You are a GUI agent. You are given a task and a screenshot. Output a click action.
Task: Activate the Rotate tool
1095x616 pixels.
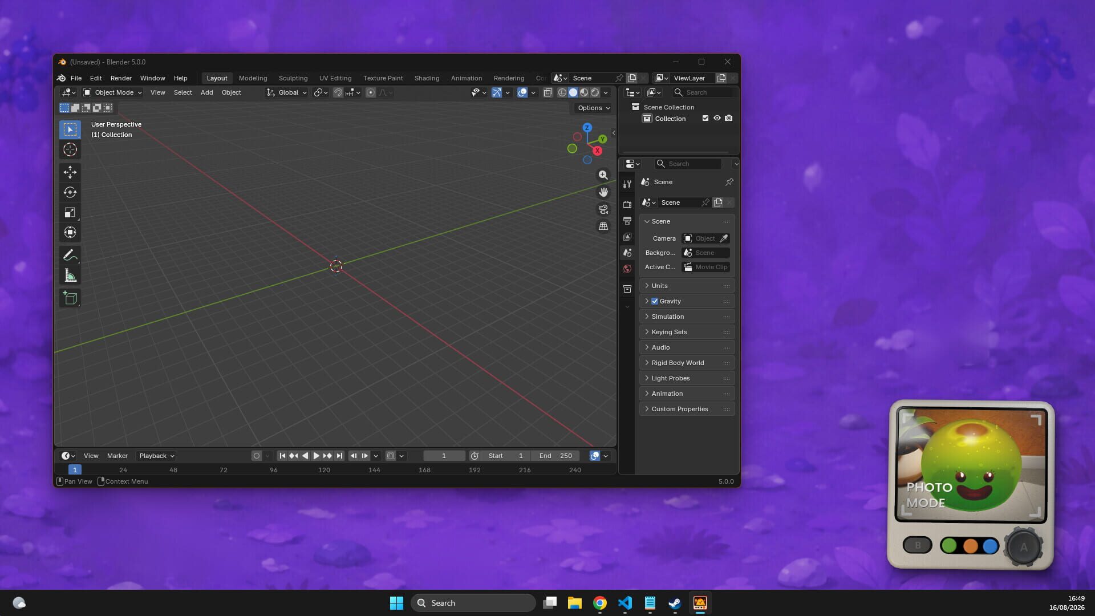70,192
